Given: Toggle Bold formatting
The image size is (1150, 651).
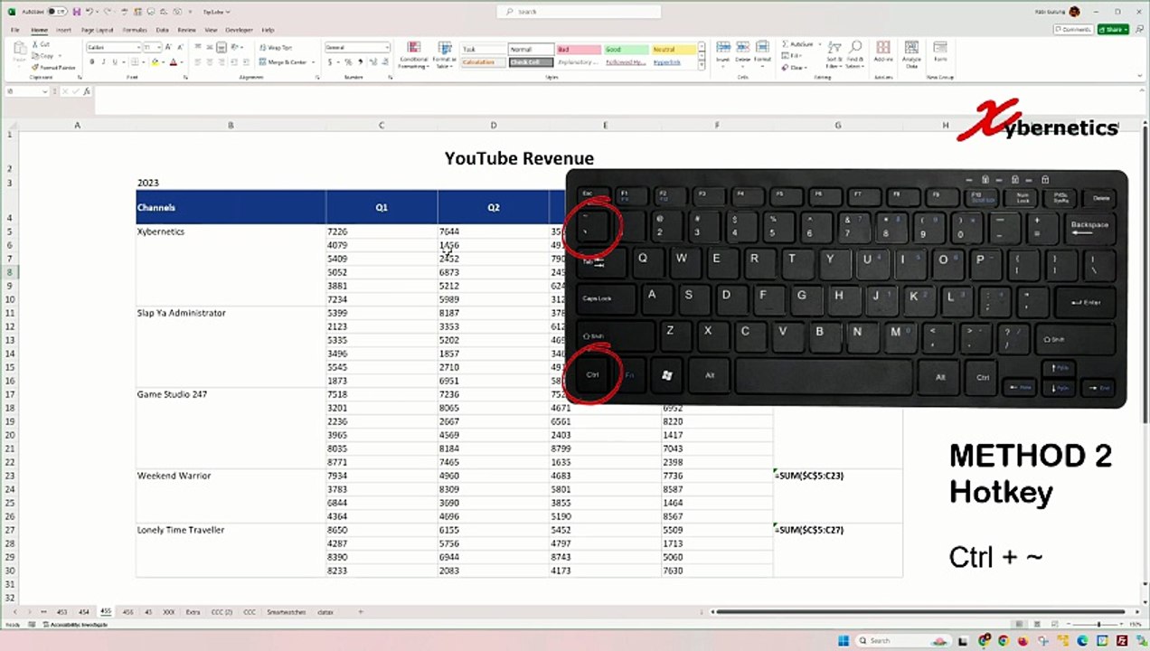Looking at the screenshot, I should click(x=91, y=62).
